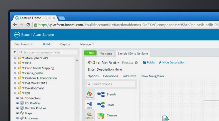The image size is (219, 121).
Task: Pick the Route shape icon
Action: pyautogui.click(x=101, y=105)
